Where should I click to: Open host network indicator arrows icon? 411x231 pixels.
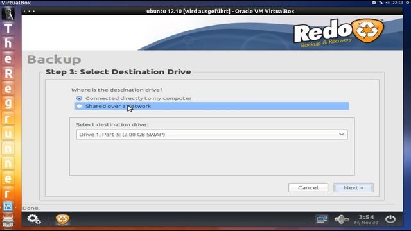(x=381, y=3)
